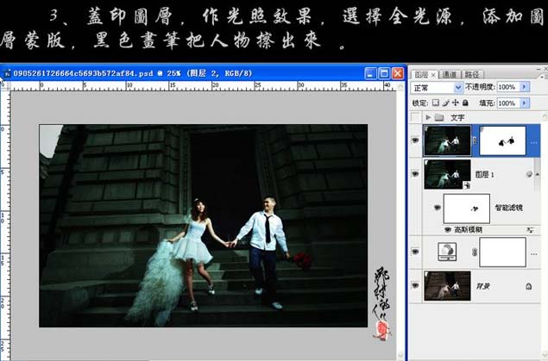Click the lock position move icon
This screenshot has height=361, width=548.
(x=456, y=103)
